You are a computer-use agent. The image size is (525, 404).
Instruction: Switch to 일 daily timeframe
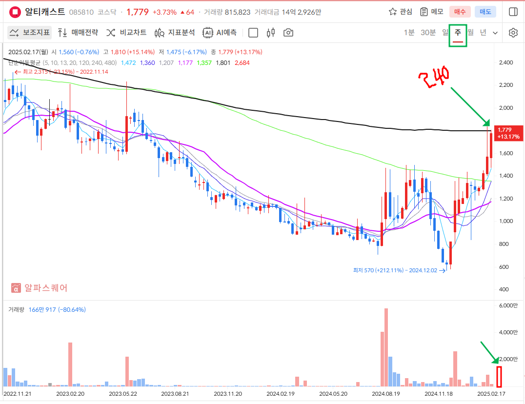click(445, 33)
